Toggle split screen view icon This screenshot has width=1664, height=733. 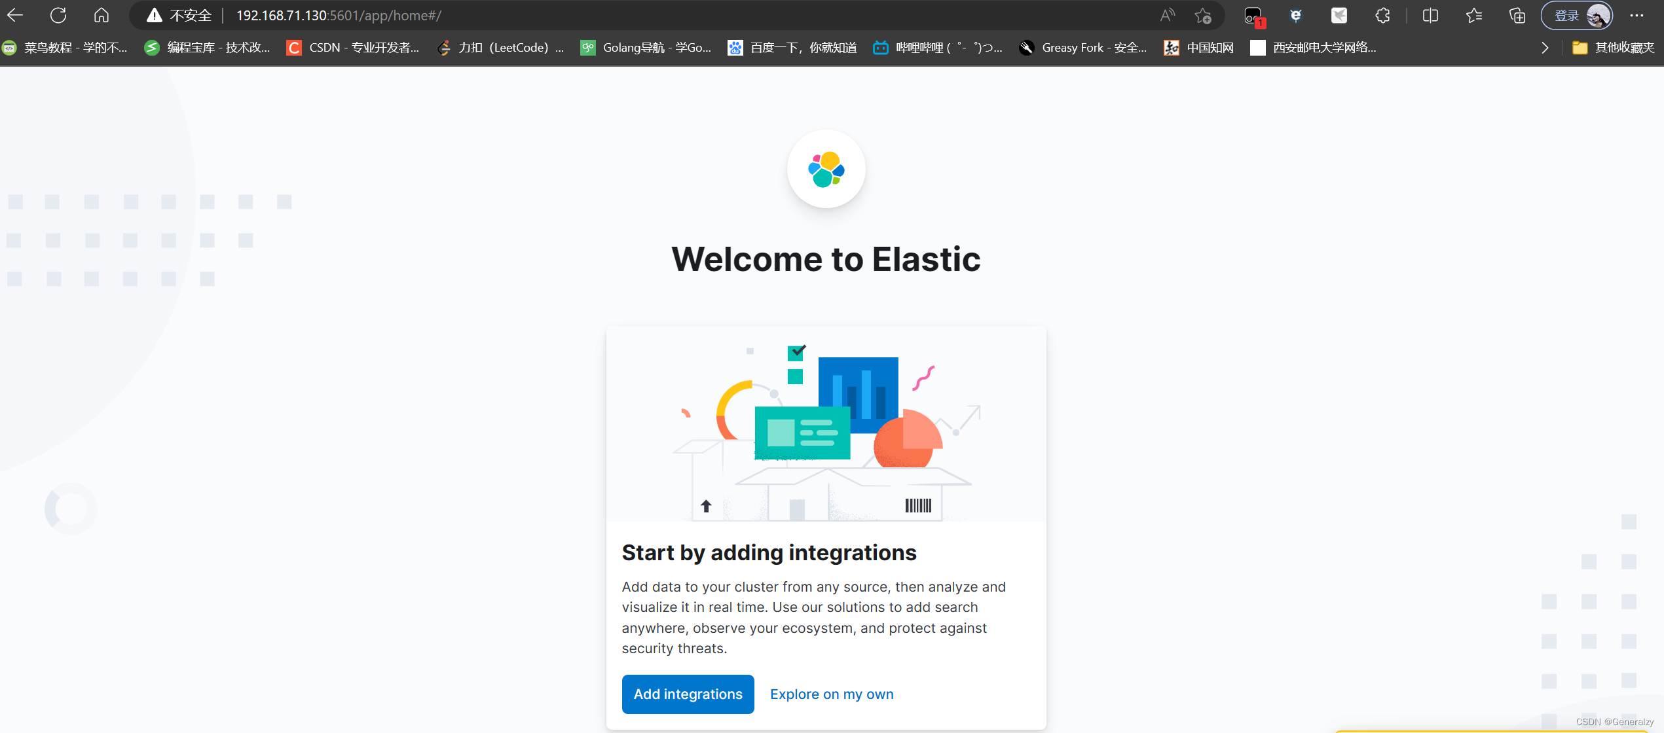(1431, 15)
